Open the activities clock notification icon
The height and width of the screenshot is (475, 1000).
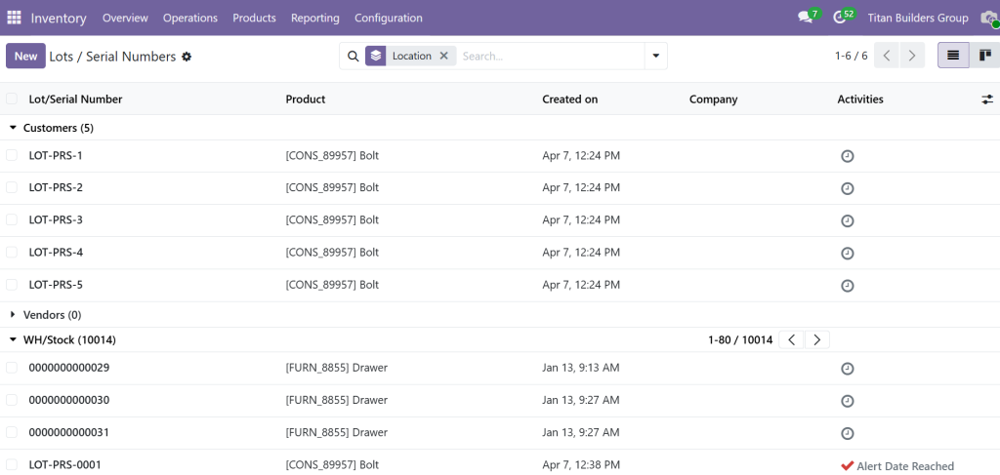pos(841,18)
